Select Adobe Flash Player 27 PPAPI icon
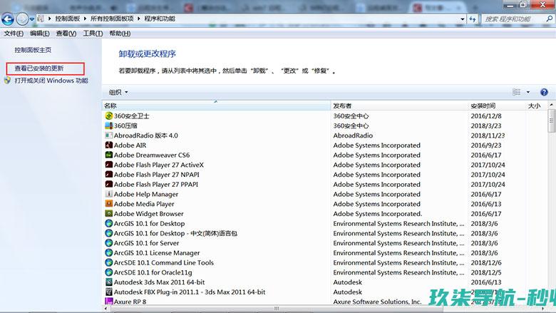The height and width of the screenshot is (313, 556). coord(109,185)
